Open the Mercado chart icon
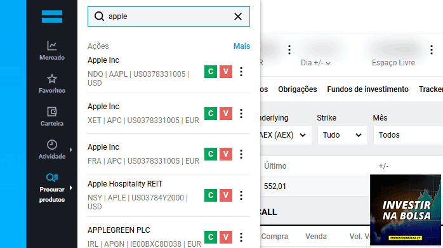The height and width of the screenshot is (248, 443). point(52,46)
